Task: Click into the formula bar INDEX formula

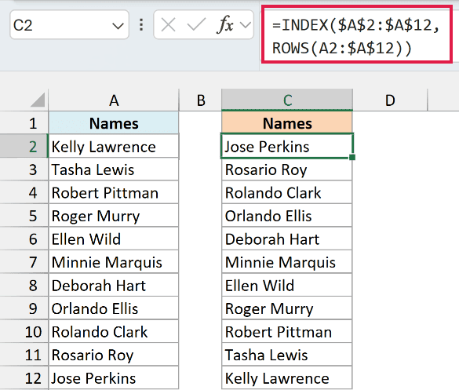Action: 356,36
